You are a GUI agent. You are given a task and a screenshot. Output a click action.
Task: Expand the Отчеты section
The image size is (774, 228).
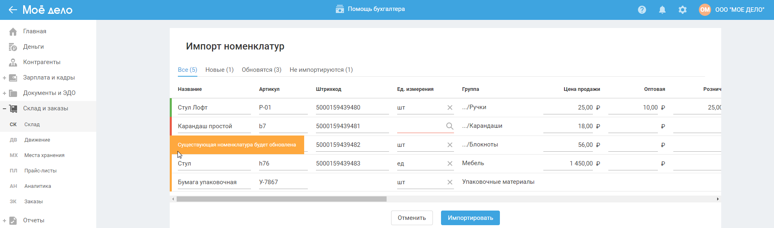coord(4,221)
